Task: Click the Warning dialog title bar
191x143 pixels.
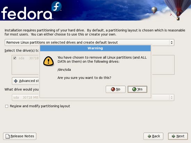Action: pos(95,48)
